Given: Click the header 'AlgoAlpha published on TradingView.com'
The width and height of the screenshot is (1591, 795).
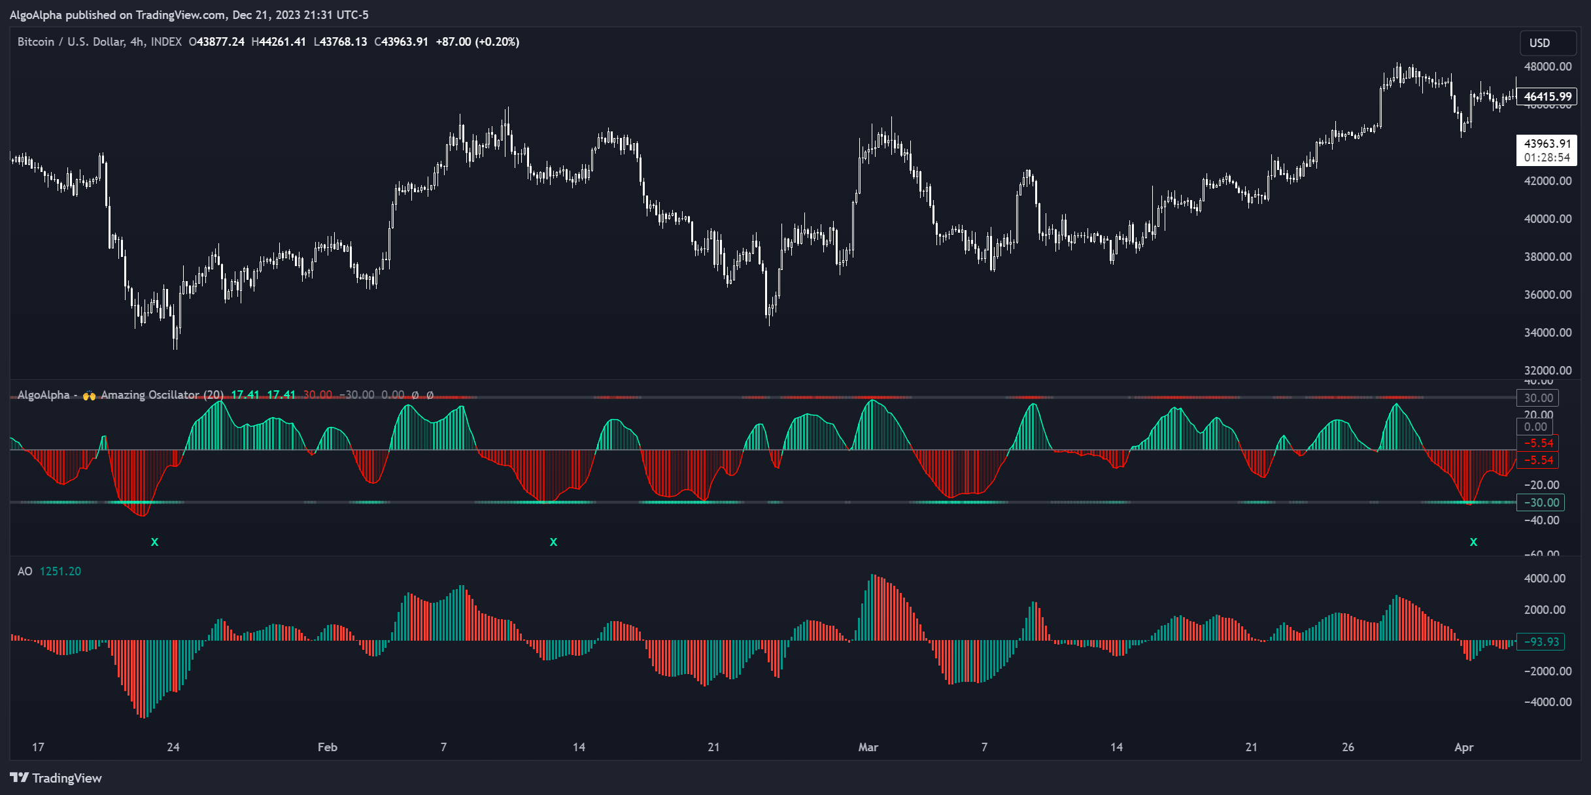Looking at the screenshot, I should [118, 14].
